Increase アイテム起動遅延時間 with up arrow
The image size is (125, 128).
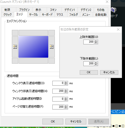tap(66, 98)
